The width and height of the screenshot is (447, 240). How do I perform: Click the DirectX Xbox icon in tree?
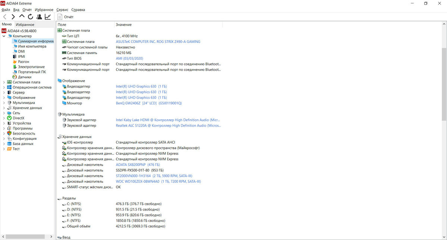9,118
